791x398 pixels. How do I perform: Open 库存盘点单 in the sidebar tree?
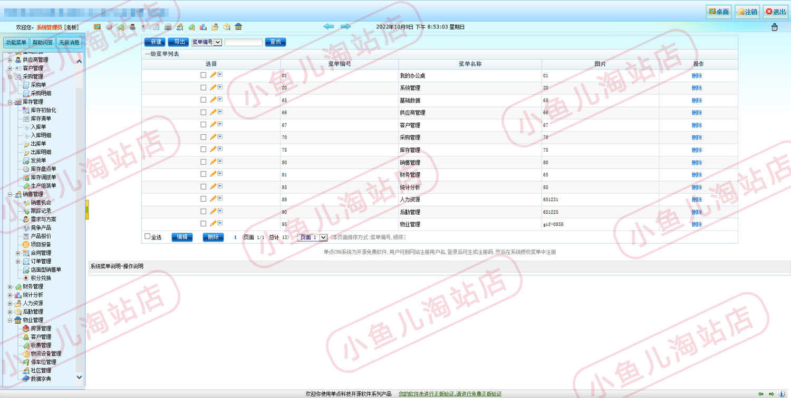click(43, 169)
